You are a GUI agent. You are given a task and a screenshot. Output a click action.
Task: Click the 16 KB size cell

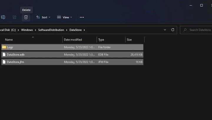(139, 62)
